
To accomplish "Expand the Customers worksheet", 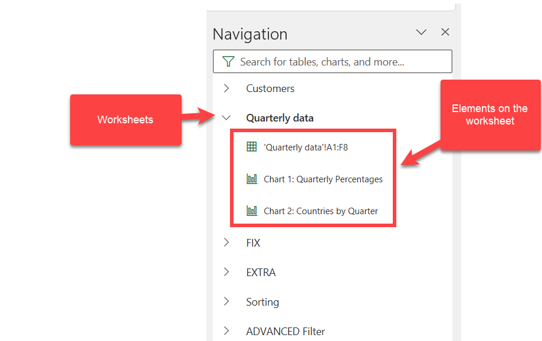I will click(x=226, y=88).
